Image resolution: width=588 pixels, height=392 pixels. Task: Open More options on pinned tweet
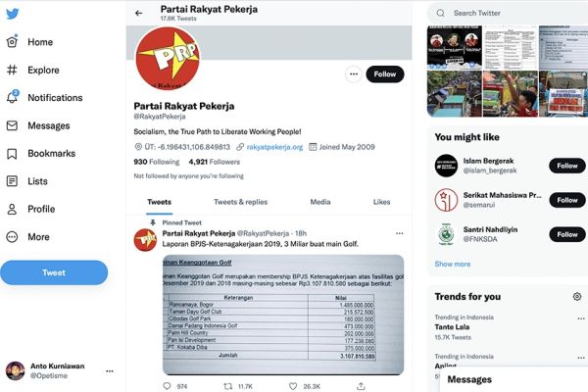400,233
